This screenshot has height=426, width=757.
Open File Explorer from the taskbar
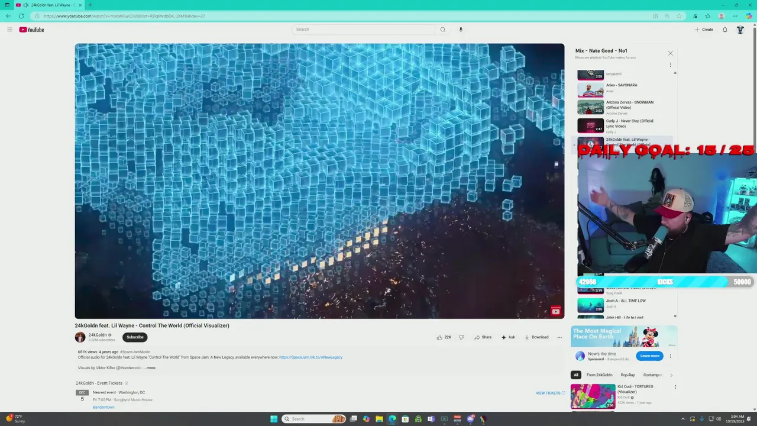click(x=379, y=419)
